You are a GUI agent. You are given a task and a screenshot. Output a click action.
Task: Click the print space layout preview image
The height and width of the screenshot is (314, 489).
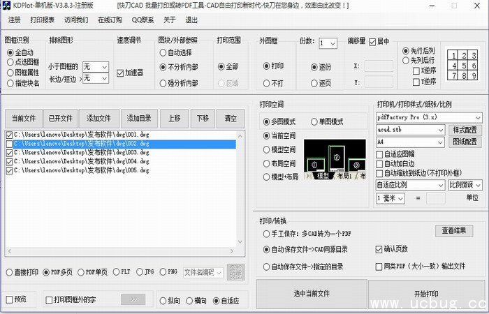(335, 159)
